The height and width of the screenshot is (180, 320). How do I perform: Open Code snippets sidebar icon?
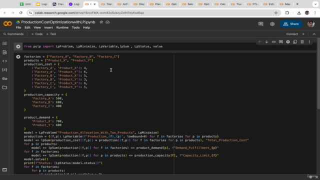[x=4, y=61]
